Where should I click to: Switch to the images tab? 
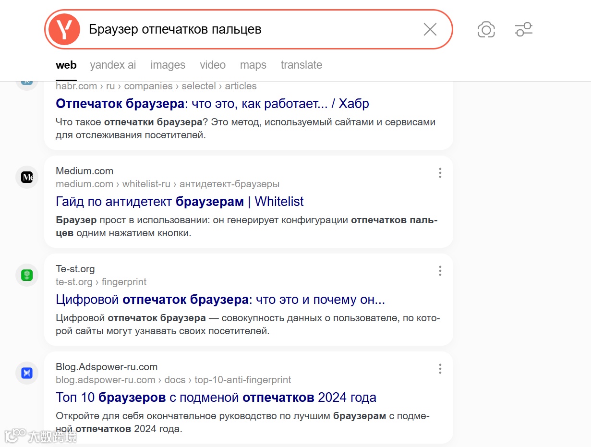(168, 65)
